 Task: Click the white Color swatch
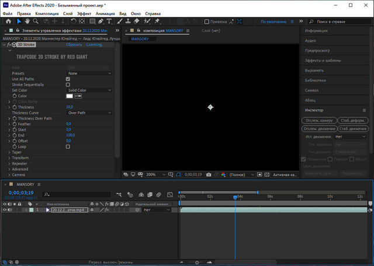69,96
